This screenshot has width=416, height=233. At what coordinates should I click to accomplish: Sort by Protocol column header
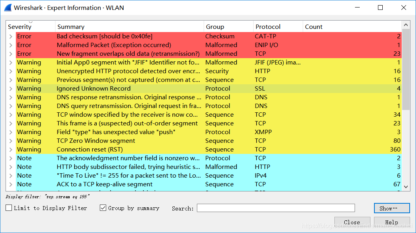(278, 27)
